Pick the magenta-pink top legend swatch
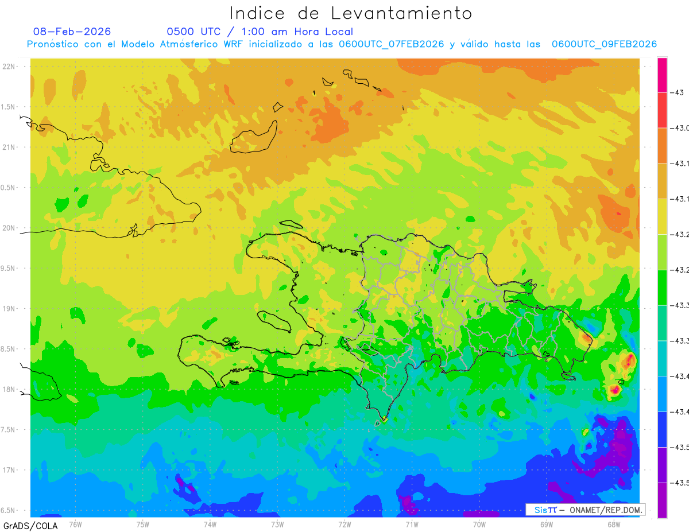Screen dimensions: 689x532 (662, 75)
